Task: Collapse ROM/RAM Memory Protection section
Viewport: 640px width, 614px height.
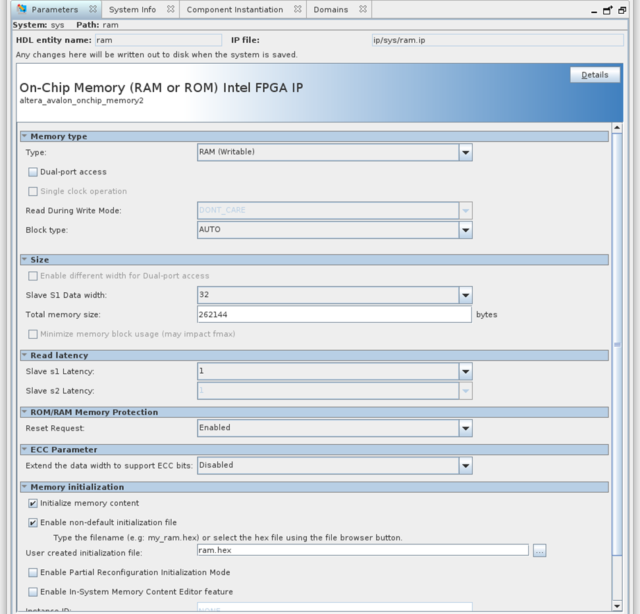Action: 24,412
